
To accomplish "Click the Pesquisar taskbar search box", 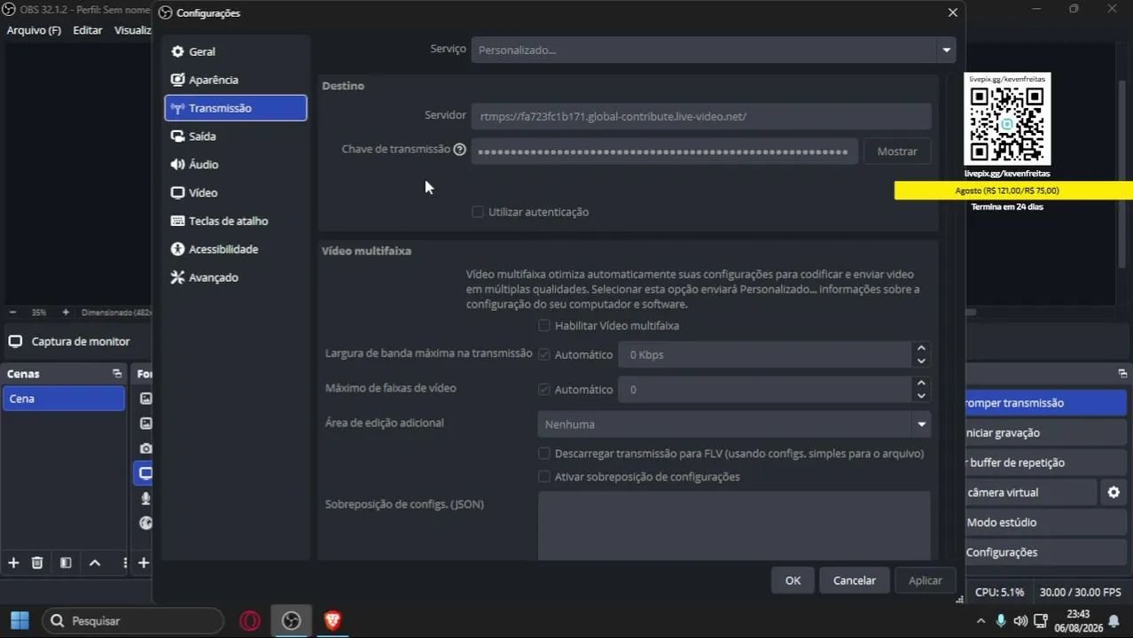I will coord(133,621).
